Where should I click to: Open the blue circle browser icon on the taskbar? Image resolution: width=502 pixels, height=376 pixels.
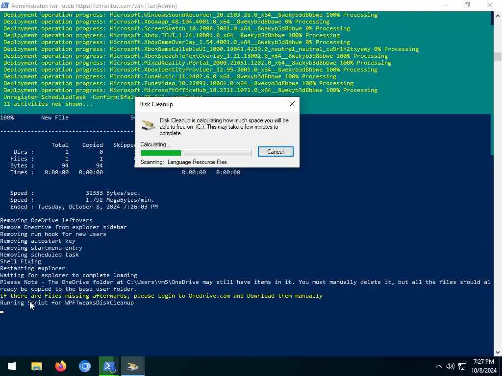85,366
